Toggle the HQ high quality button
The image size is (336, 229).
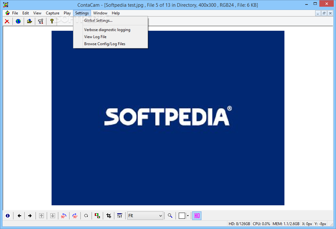tap(197, 216)
